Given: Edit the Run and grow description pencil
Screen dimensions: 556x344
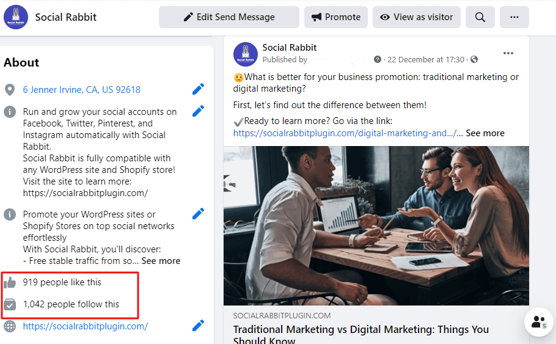Looking at the screenshot, I should pyautogui.click(x=198, y=111).
